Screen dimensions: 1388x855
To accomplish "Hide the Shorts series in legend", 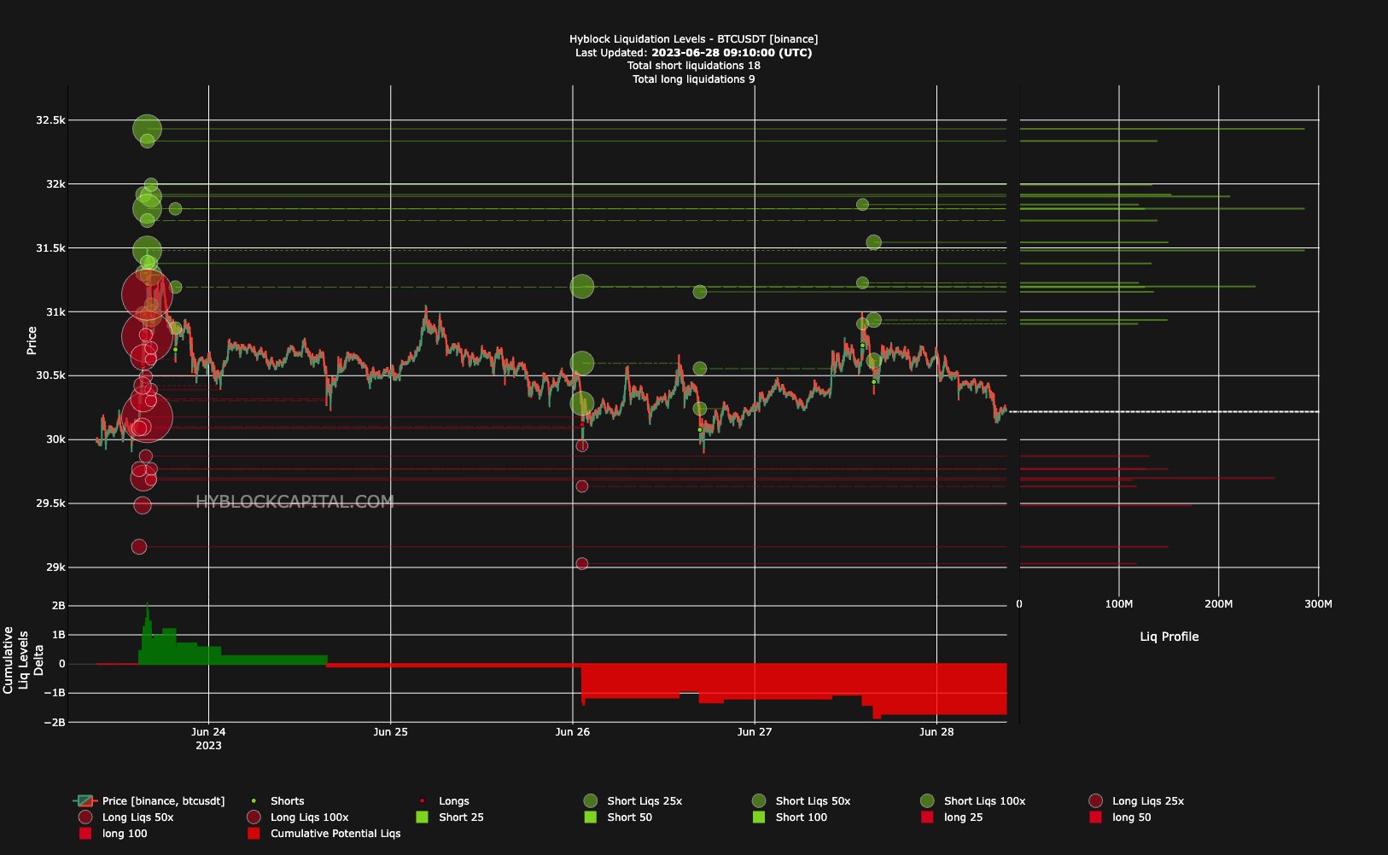I will click(277, 801).
